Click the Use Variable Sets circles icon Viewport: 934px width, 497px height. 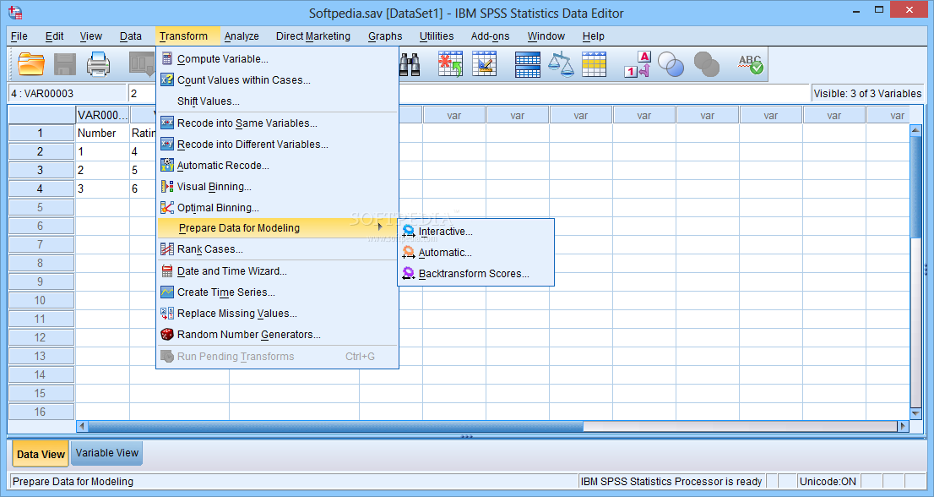(x=671, y=64)
